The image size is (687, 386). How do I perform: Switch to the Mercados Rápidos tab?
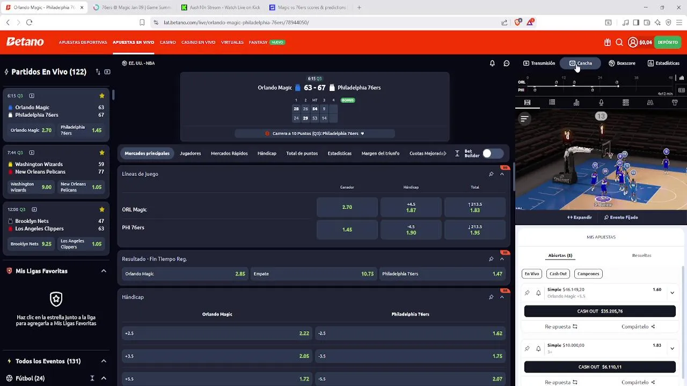coord(229,153)
